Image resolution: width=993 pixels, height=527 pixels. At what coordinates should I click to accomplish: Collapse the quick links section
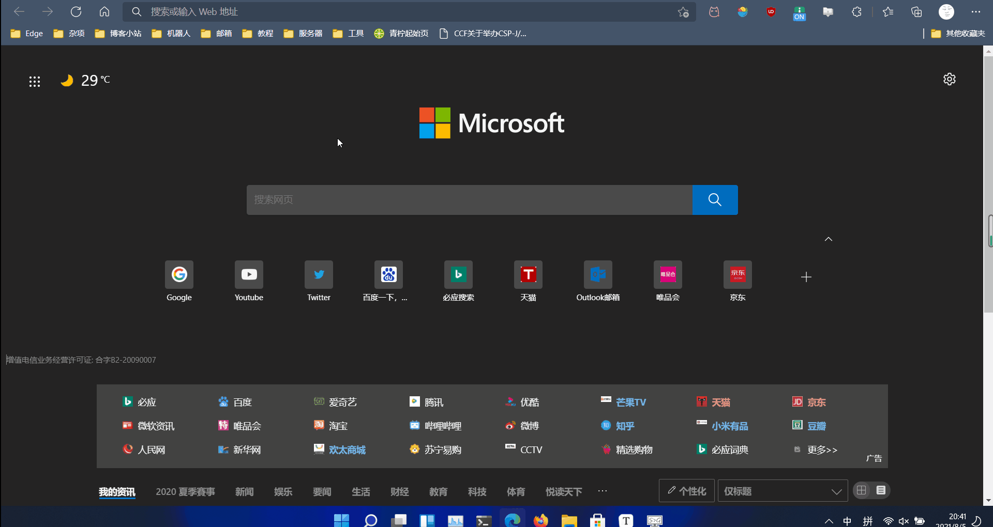(x=828, y=239)
